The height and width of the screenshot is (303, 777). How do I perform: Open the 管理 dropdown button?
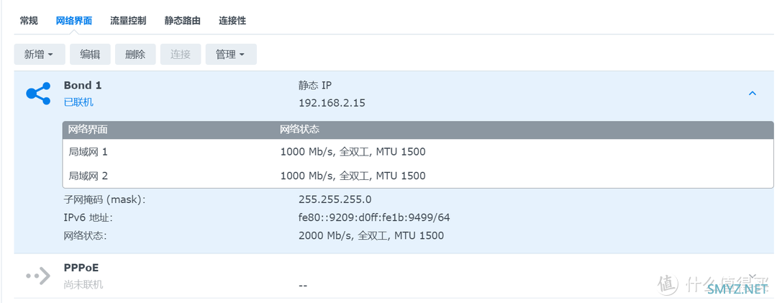click(x=231, y=55)
